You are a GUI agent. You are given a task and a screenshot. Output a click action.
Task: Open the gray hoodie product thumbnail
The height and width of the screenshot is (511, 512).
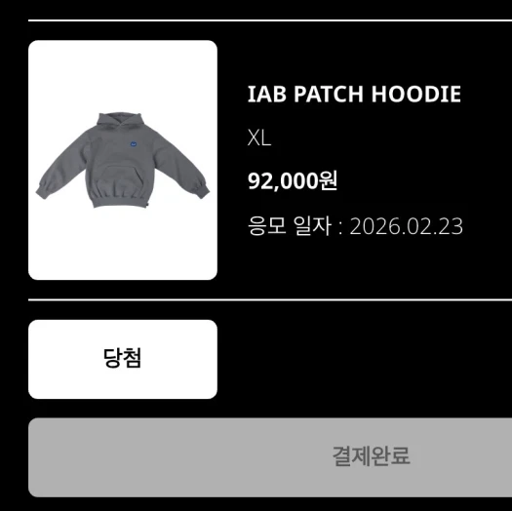coord(123,160)
